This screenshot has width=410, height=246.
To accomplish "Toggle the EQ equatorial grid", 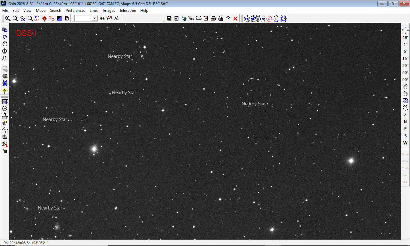I will pos(247,19).
